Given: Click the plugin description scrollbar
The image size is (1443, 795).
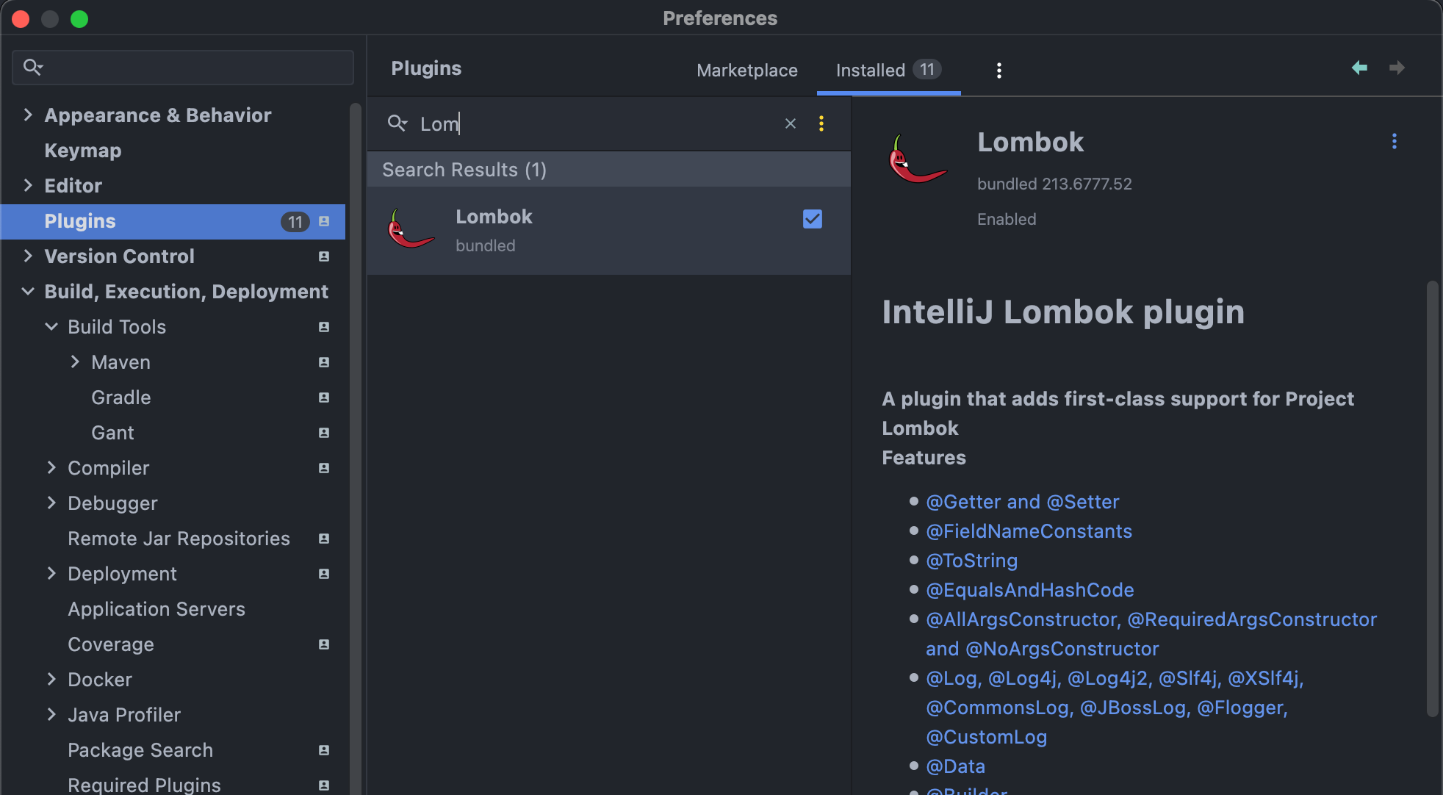Looking at the screenshot, I should [x=1432, y=500].
